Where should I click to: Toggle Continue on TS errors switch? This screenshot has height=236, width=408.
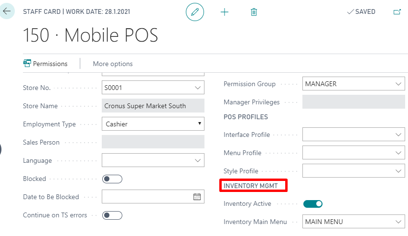coord(112,215)
